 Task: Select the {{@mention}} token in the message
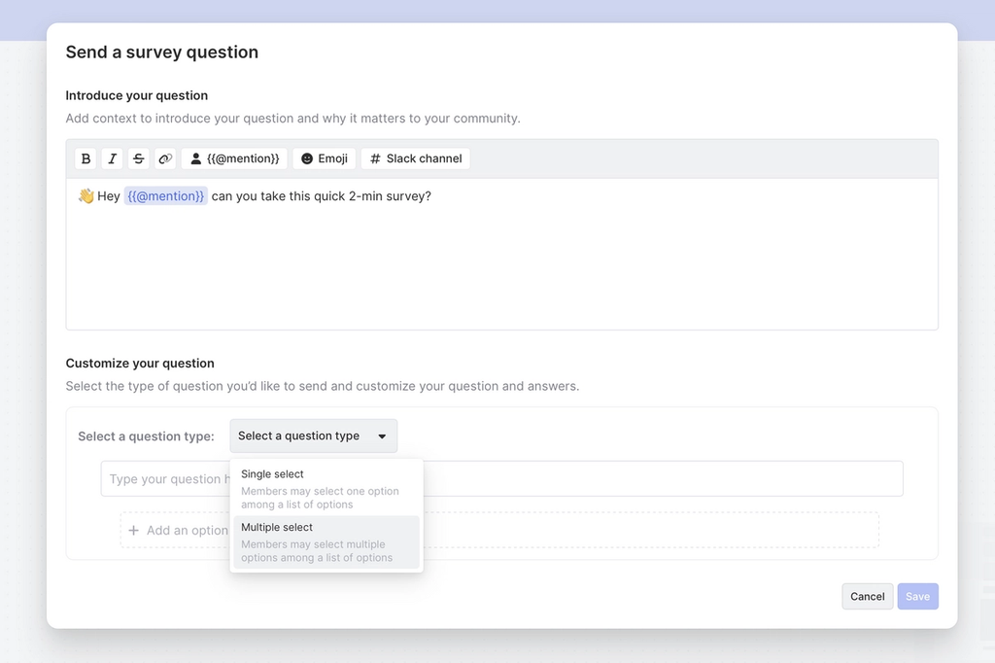(x=165, y=195)
